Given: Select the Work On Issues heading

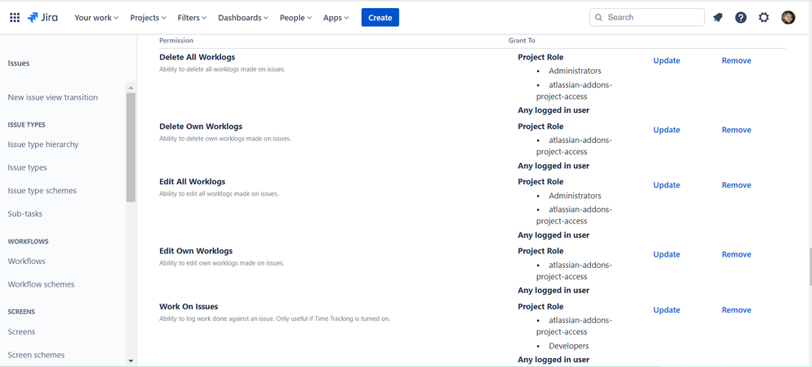Looking at the screenshot, I should tap(189, 306).
